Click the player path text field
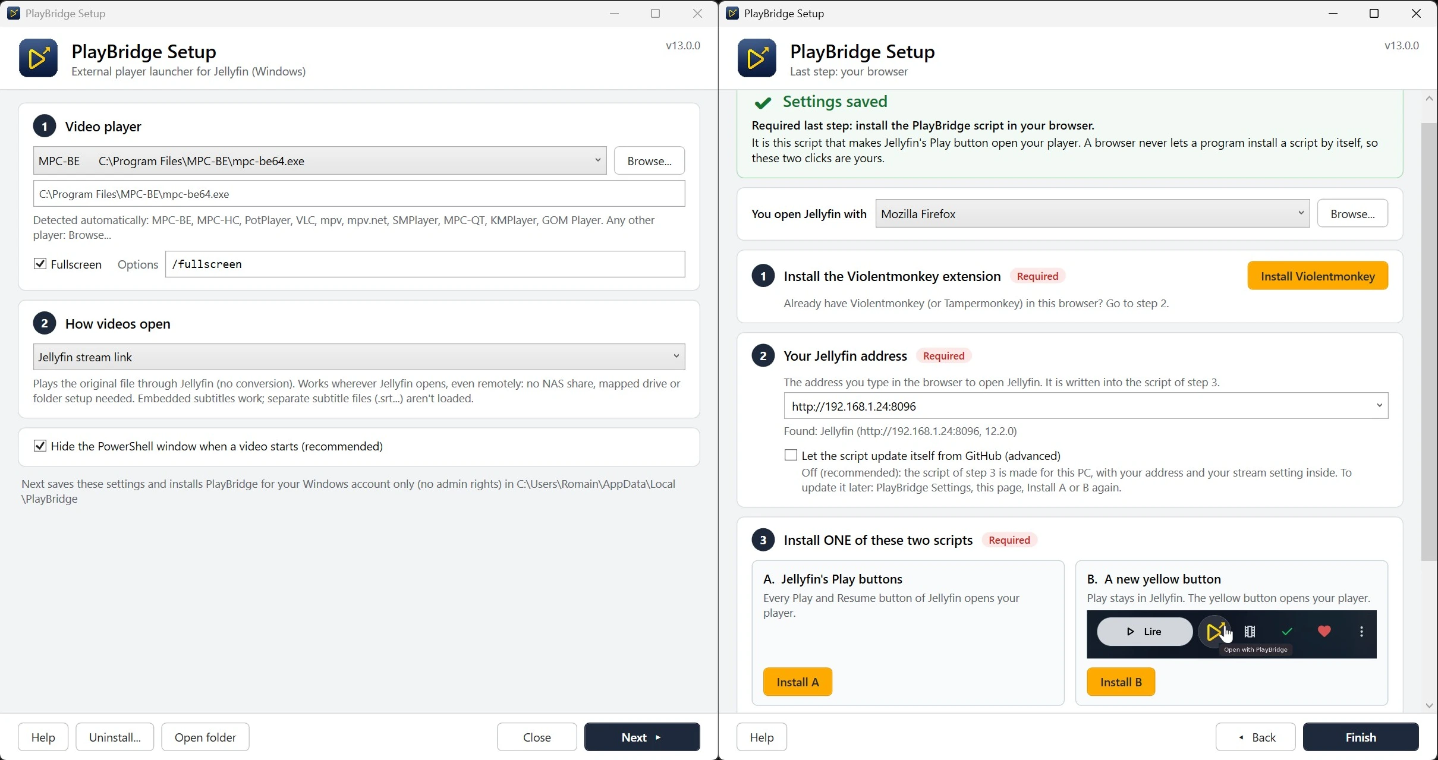Image resolution: width=1438 pixels, height=760 pixels. point(359,194)
